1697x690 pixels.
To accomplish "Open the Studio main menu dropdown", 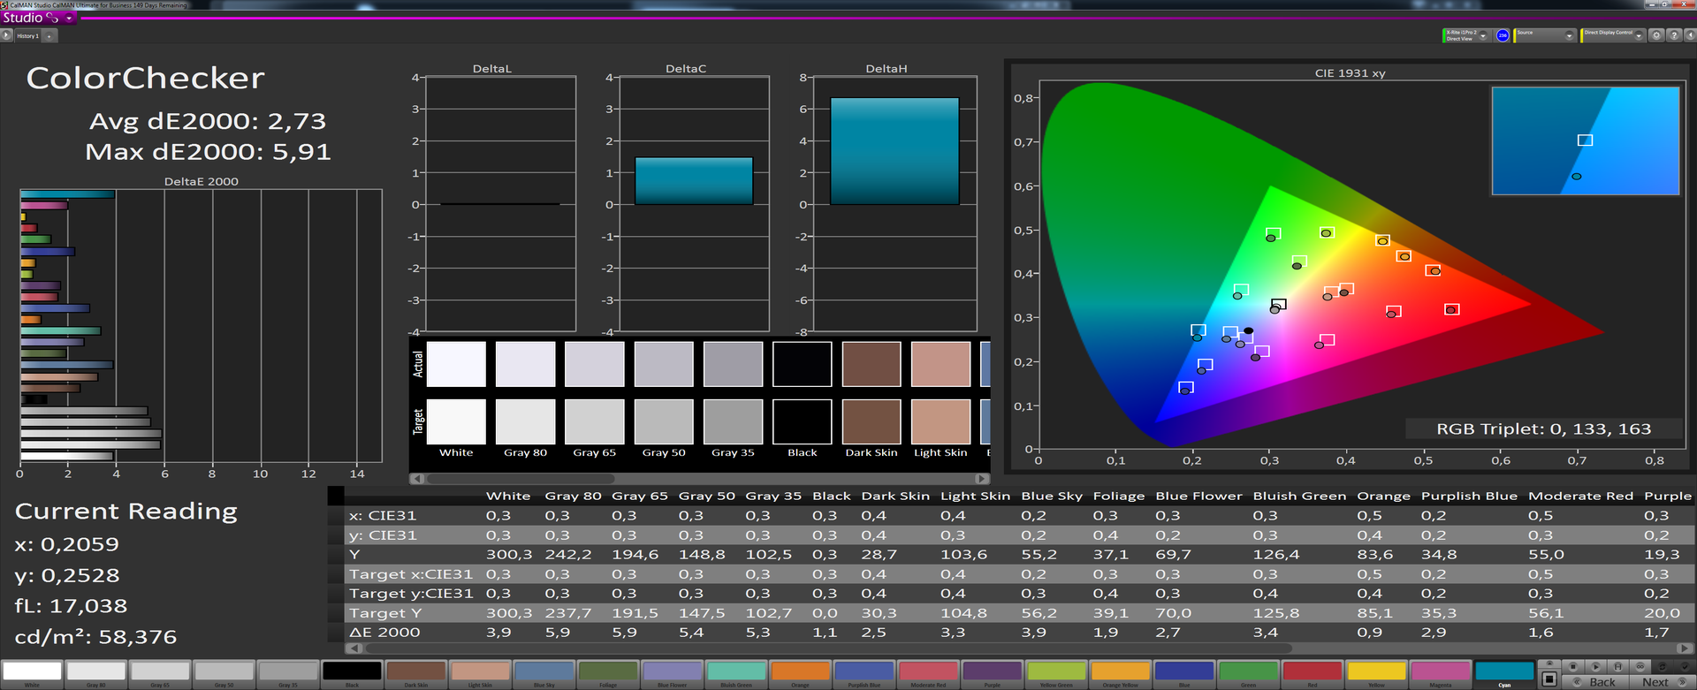I will [x=69, y=18].
